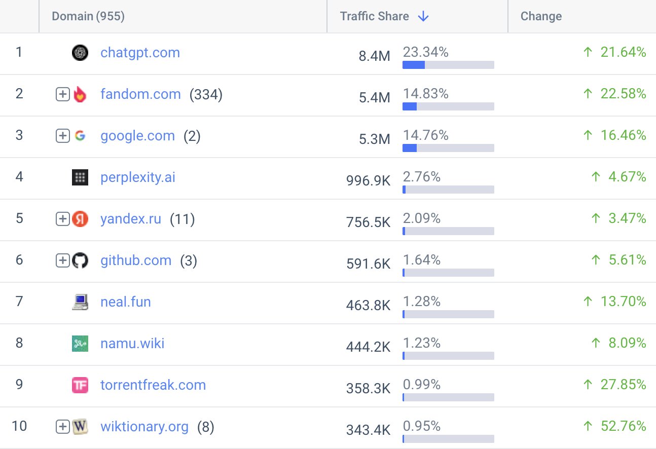Expand the wiktionary.org domain group
656x449 pixels.
point(62,427)
